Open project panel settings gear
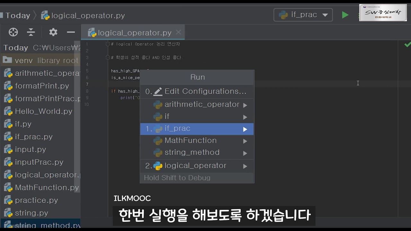 coord(53,32)
